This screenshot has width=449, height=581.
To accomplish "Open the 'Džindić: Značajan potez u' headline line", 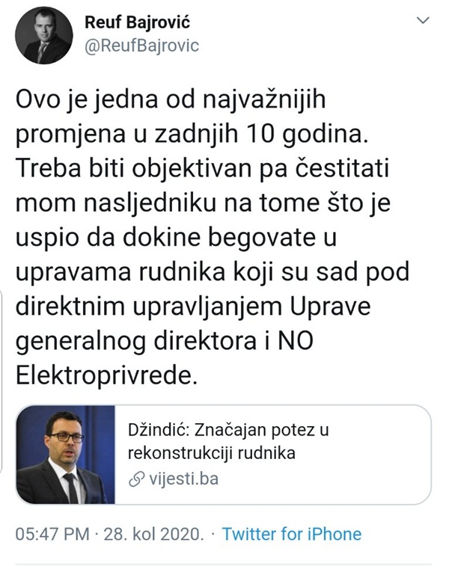I will tap(228, 431).
